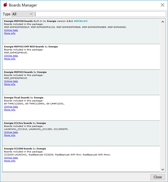This screenshot has height=182, width=168.
Task: Click scrollbar up arrow in boards list
Action: point(163,22)
